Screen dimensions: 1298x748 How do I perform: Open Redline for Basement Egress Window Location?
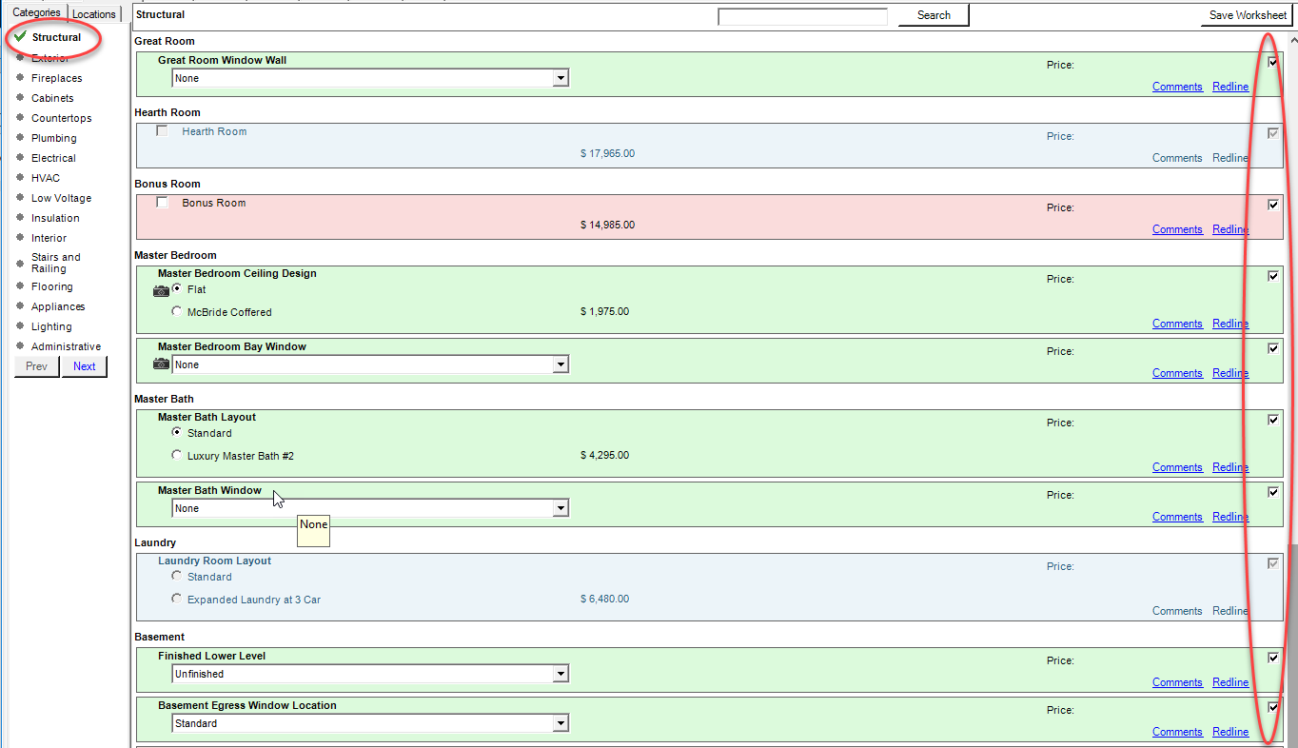(1230, 732)
